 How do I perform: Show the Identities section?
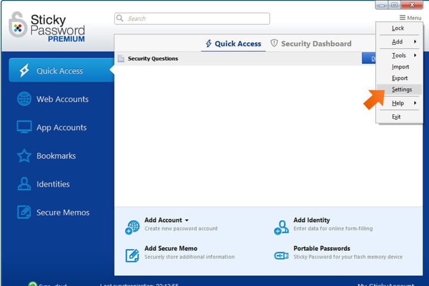coord(53,184)
